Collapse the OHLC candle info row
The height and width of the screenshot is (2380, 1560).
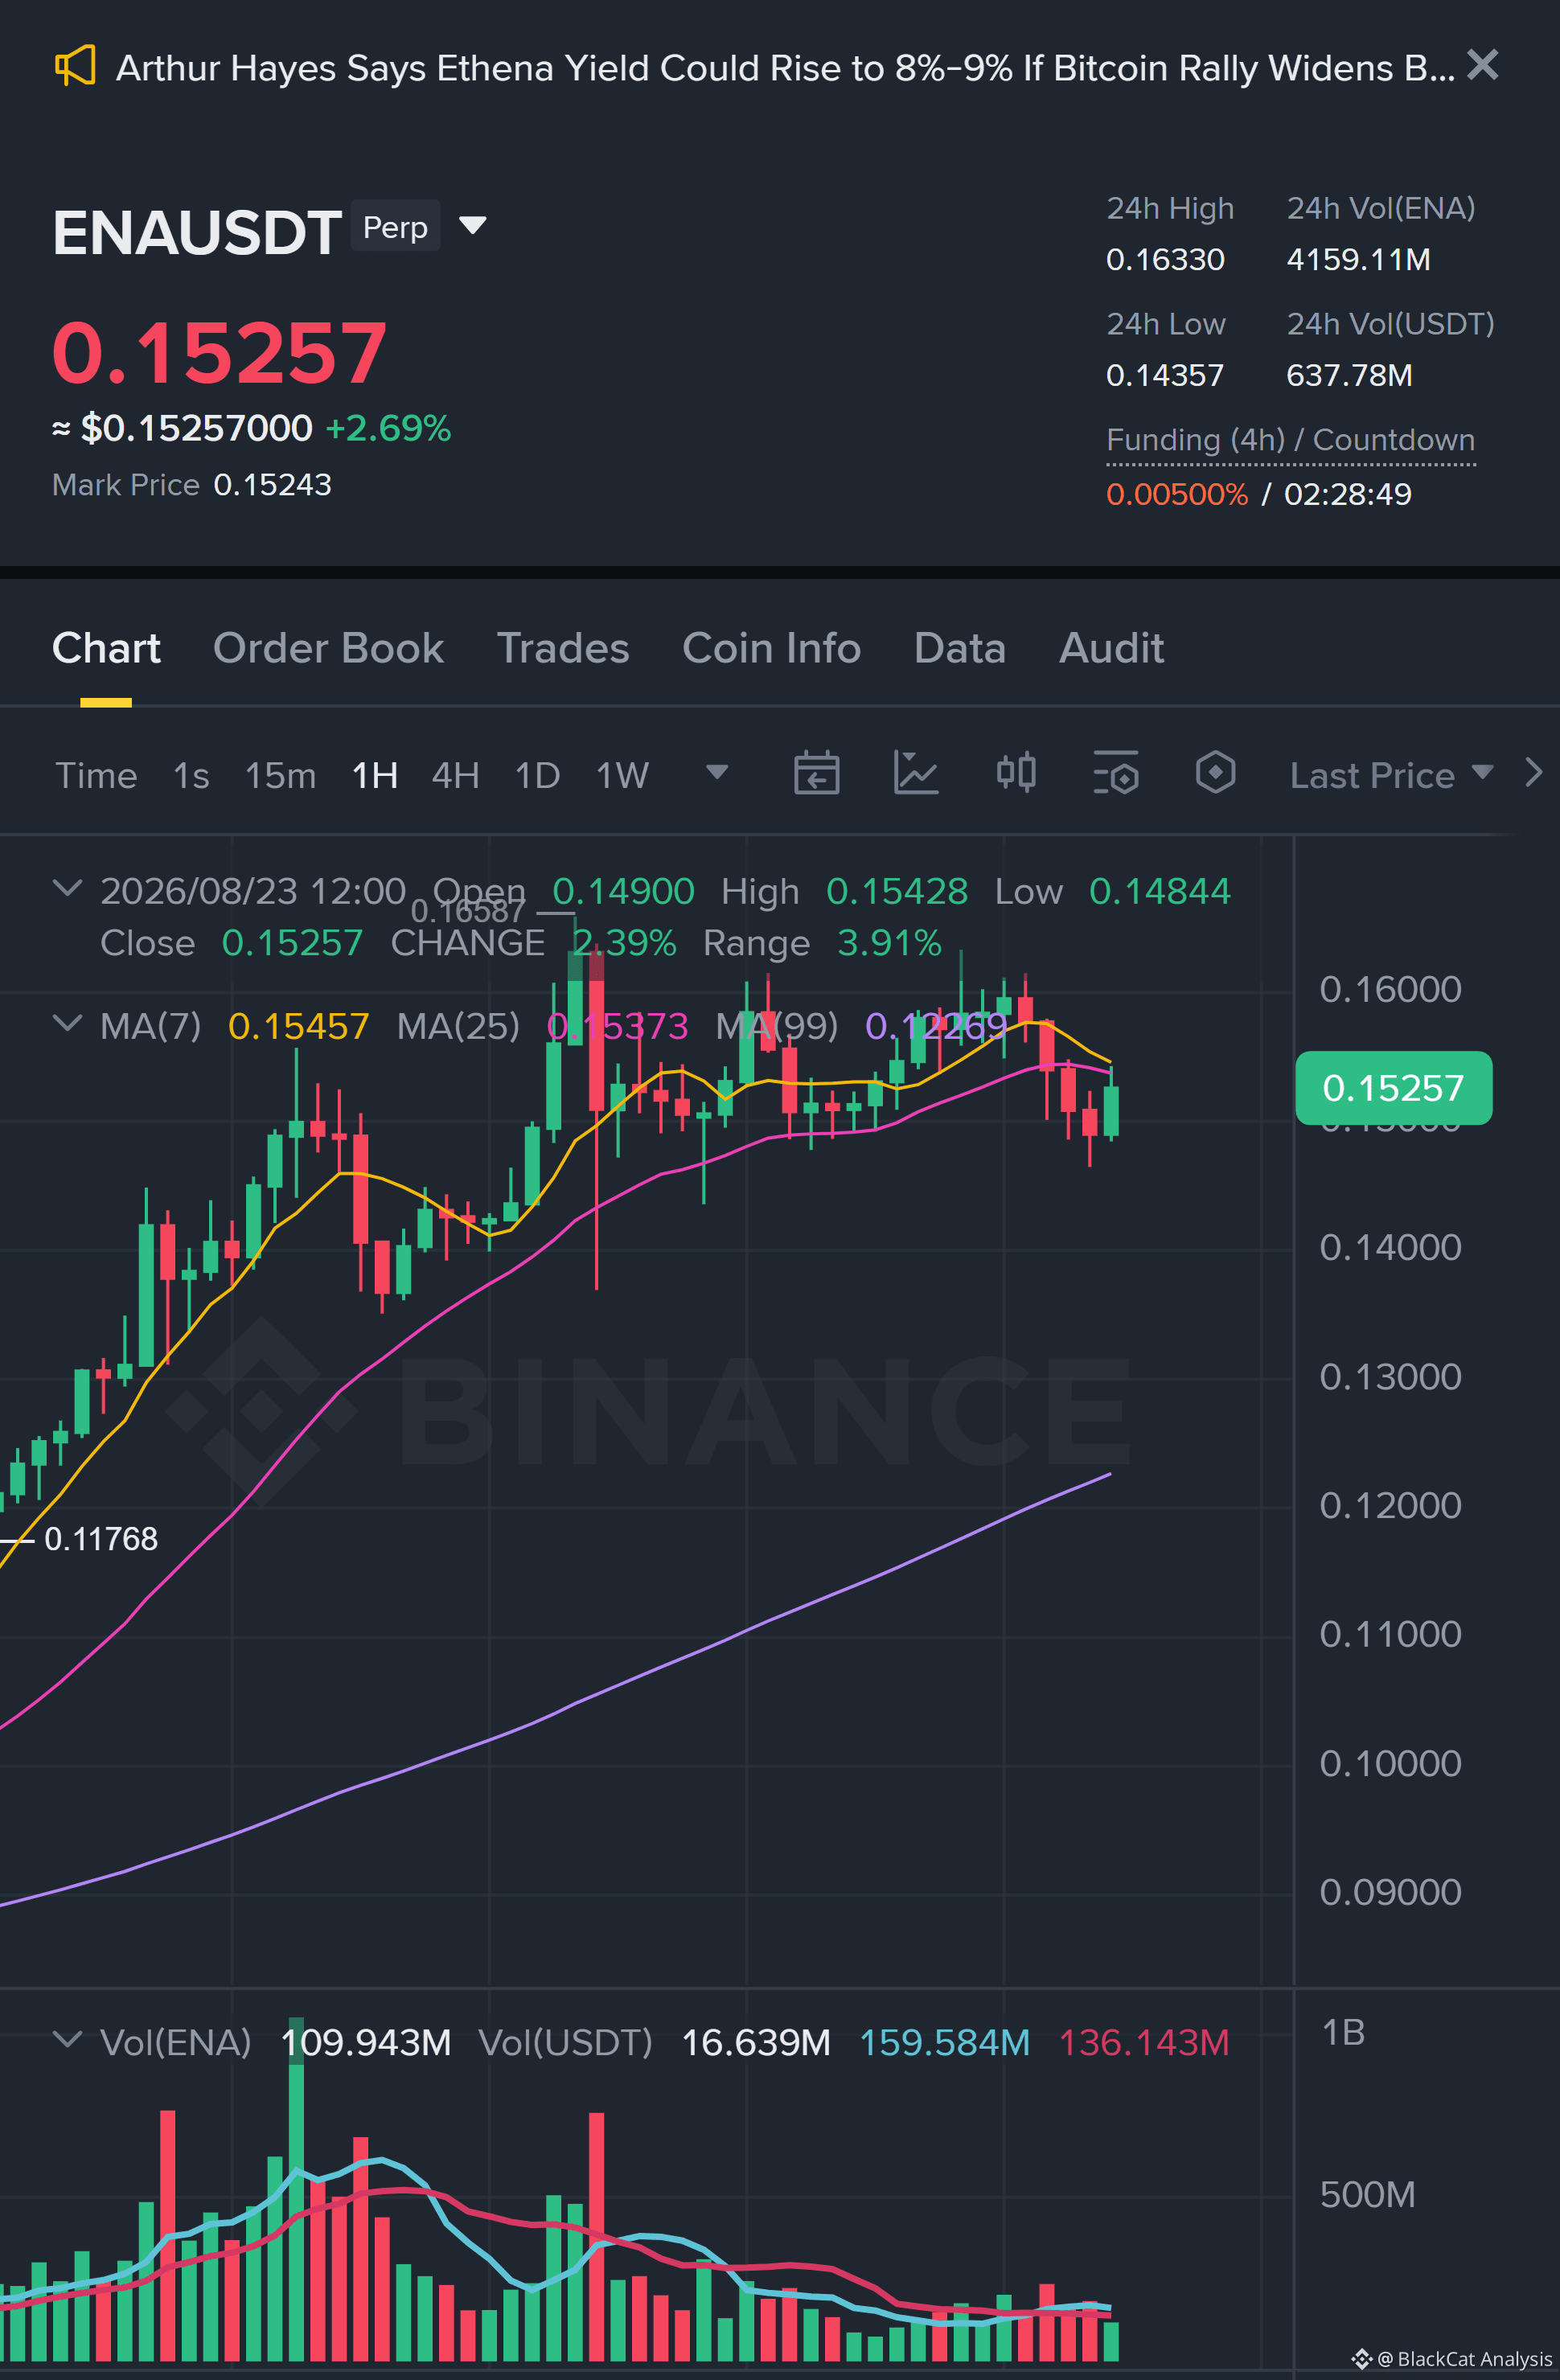point(67,888)
